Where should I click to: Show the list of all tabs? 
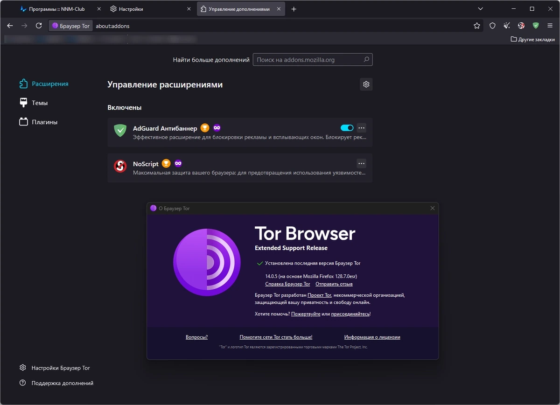point(481,9)
